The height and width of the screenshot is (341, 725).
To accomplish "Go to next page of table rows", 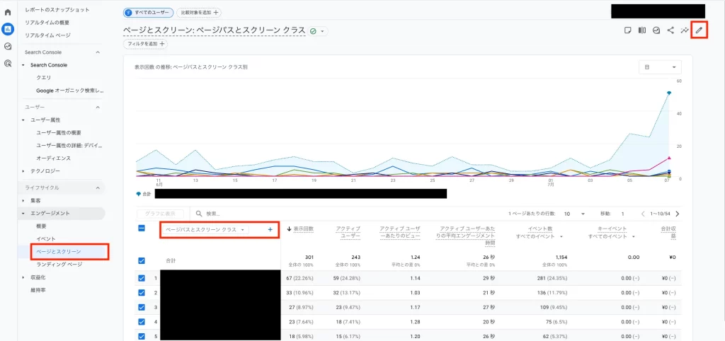I will point(678,214).
